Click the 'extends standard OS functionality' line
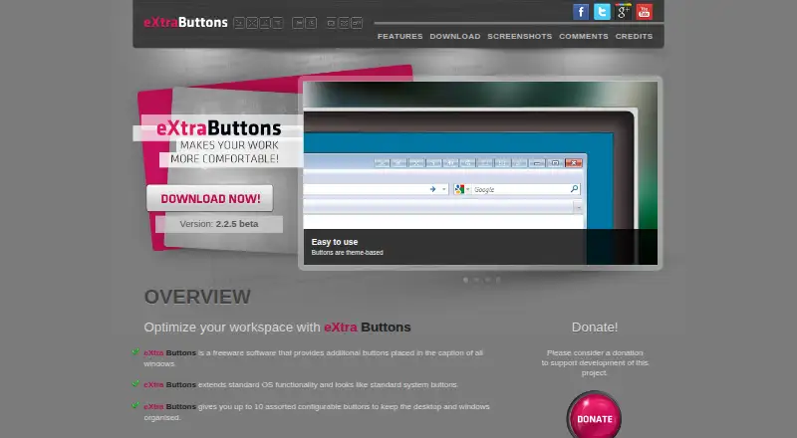797x438 pixels. pyautogui.click(x=301, y=384)
